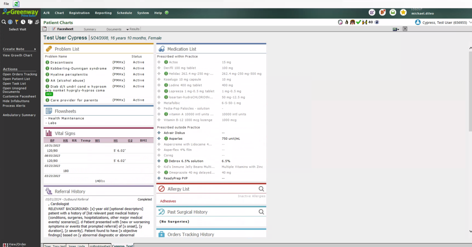The width and height of the screenshot is (472, 247).
Task: Expand the patient selector Cypress, Test User dropdown
Action: pyautogui.click(x=470, y=22)
